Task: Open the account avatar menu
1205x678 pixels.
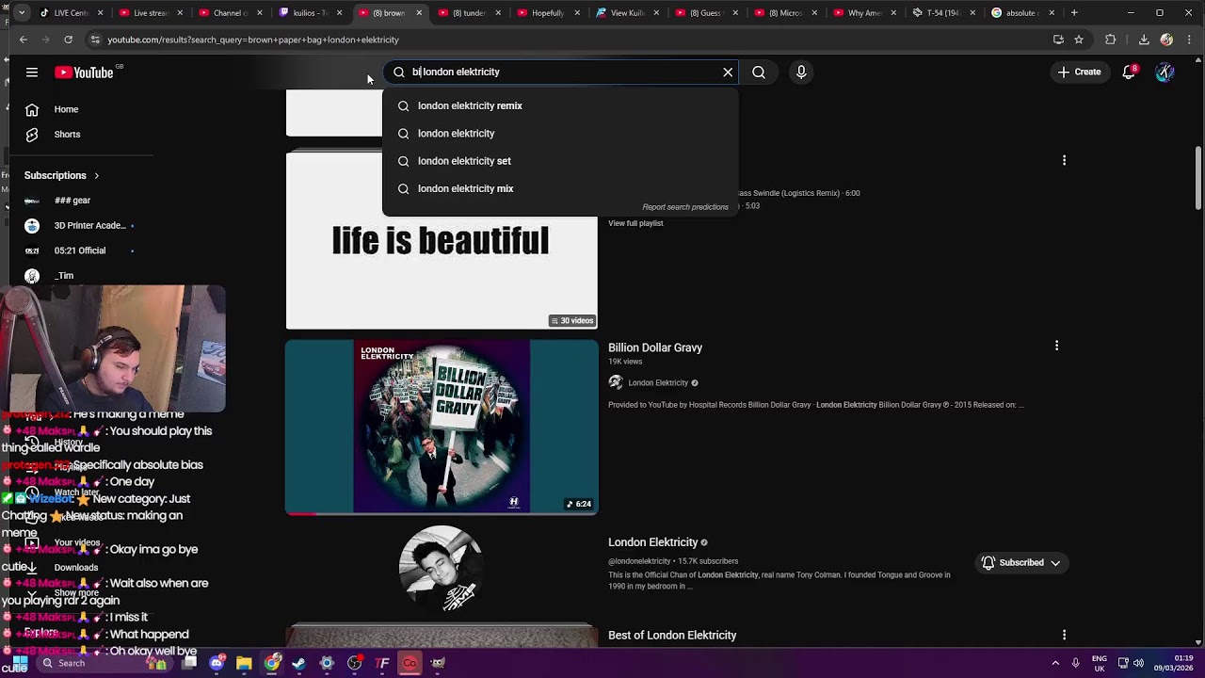Action: point(1165,72)
